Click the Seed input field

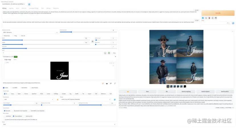click(x=52, y=53)
